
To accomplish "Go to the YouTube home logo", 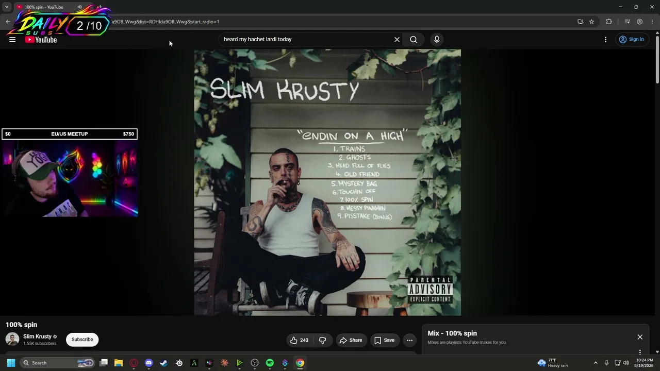I will tap(41, 40).
